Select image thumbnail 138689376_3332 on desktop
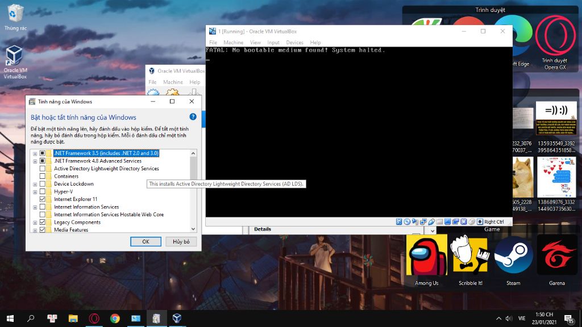This screenshot has width=582, height=327. coord(556,185)
